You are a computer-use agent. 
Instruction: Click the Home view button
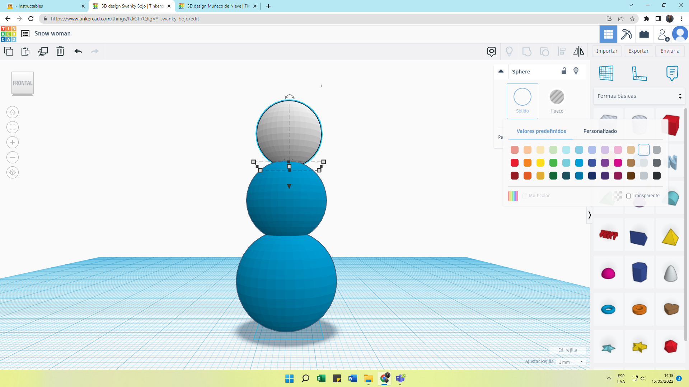[x=13, y=112]
